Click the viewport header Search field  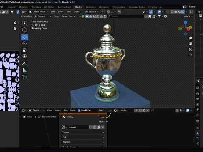pyautogui.click(x=126, y=16)
